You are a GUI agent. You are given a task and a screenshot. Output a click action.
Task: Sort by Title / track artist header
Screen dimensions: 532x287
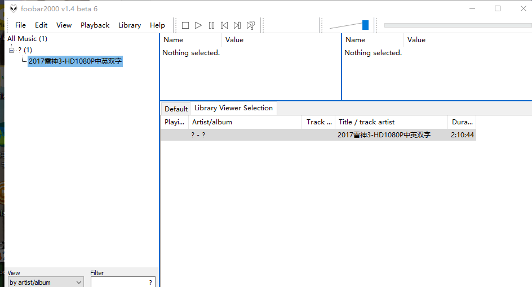(392, 122)
